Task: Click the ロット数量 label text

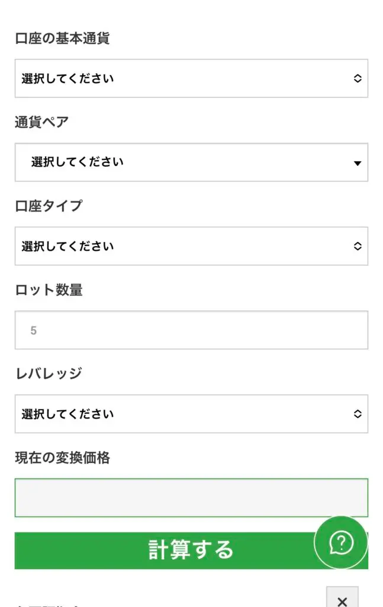Action: pos(49,290)
